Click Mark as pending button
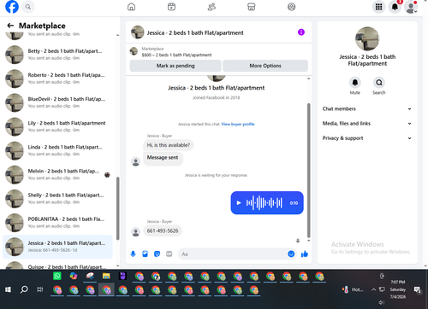 coord(175,66)
